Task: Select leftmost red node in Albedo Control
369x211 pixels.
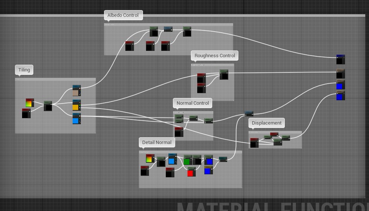Action: click(129, 46)
